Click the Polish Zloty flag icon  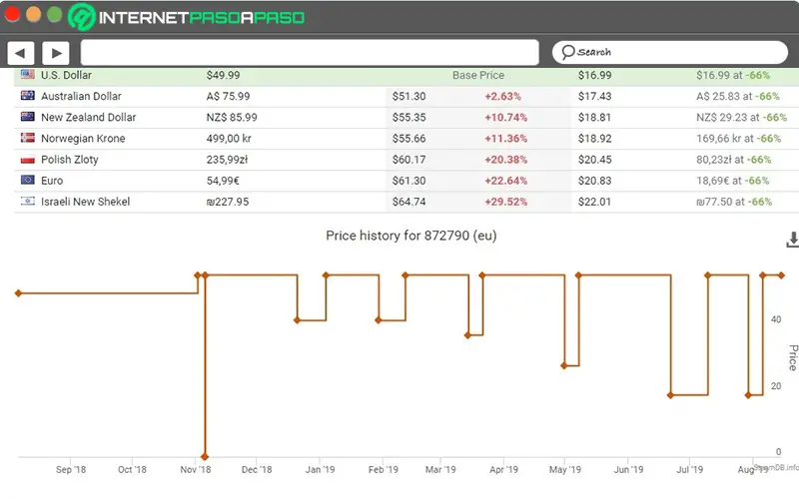[27, 160]
